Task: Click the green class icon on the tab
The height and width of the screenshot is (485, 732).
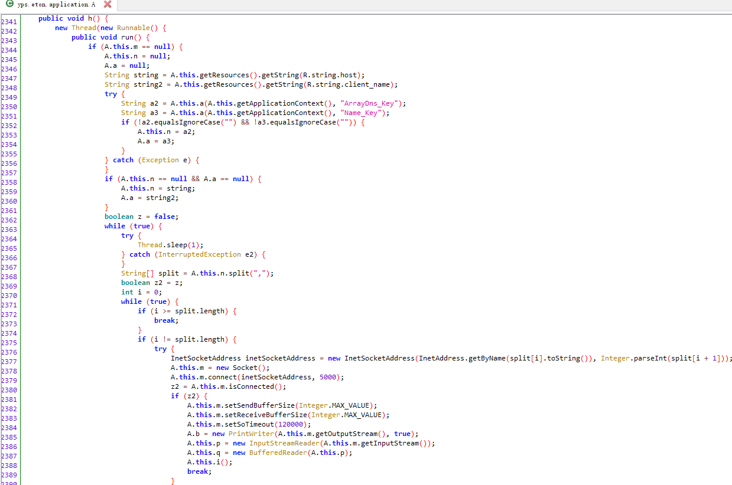Action: (10, 5)
